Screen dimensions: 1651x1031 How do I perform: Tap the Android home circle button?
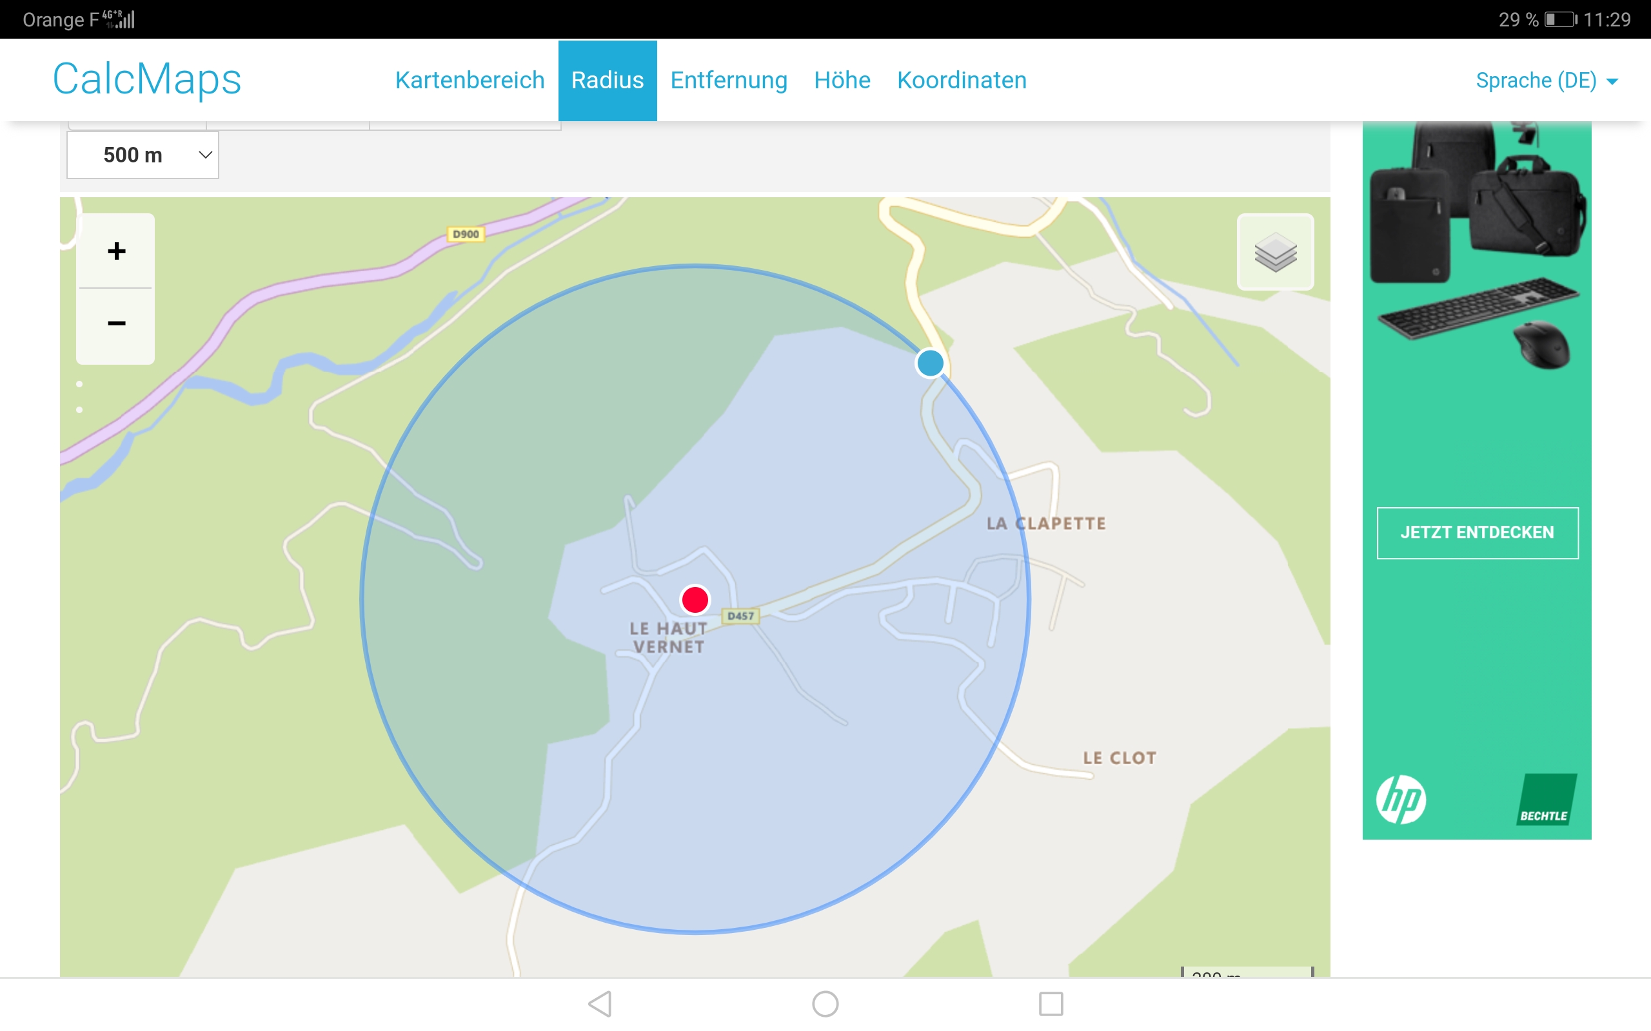pyautogui.click(x=825, y=1004)
